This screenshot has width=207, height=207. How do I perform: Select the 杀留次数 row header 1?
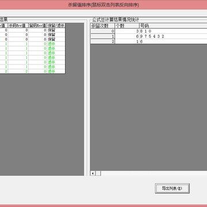[x=102, y=36]
